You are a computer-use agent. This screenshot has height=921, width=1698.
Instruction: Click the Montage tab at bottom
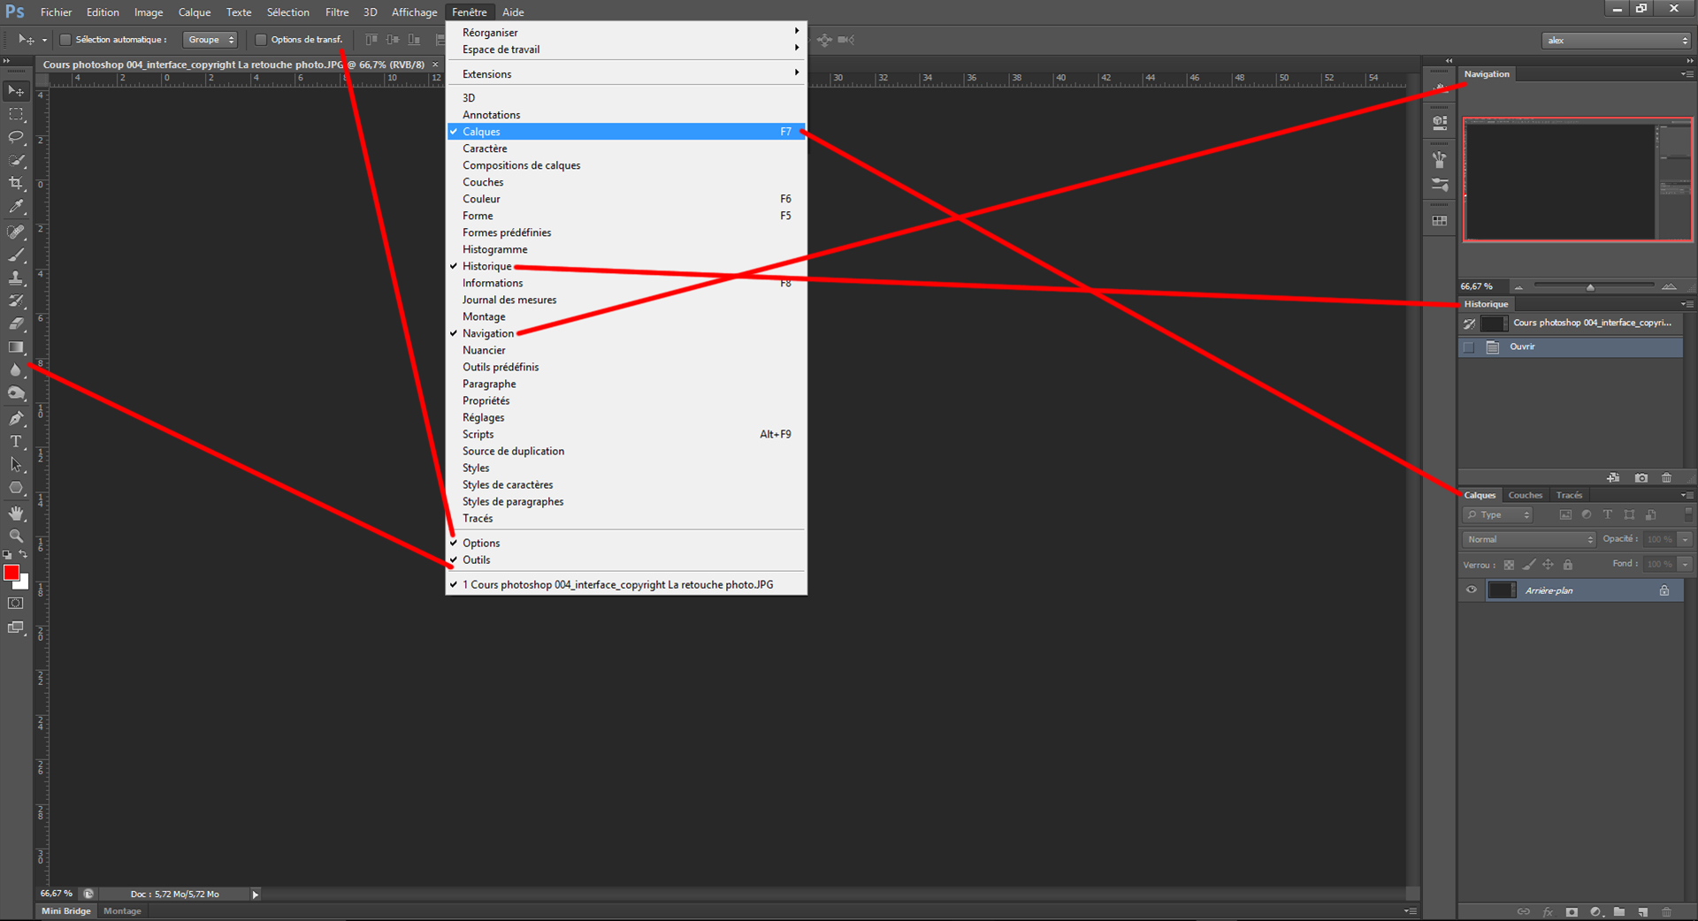click(122, 911)
